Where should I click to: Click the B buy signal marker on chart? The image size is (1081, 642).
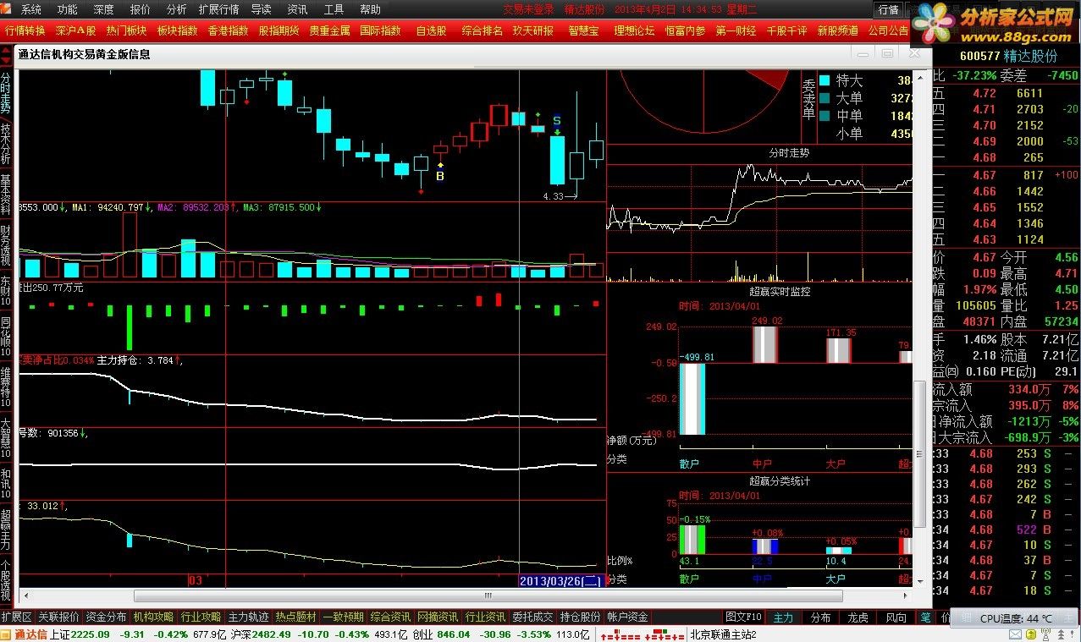440,176
